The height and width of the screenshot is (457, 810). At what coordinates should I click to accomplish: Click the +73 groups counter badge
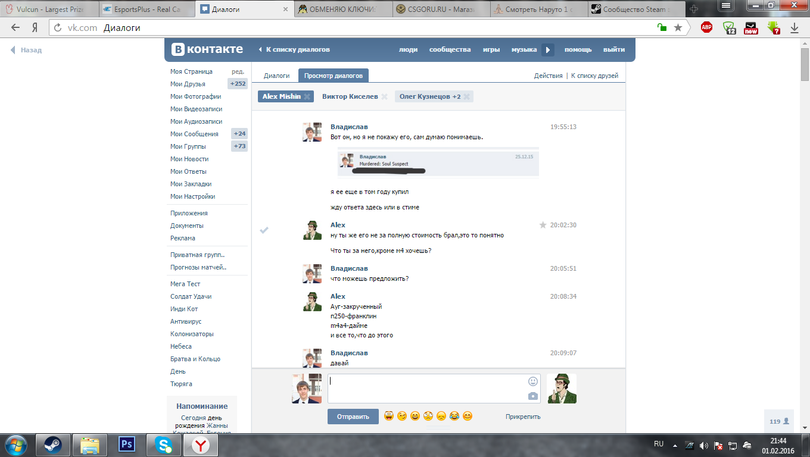pyautogui.click(x=239, y=146)
